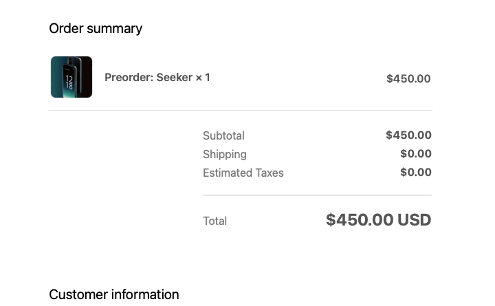This screenshot has width=495, height=306.
Task: Click the total amount $450.00 USD
Action: click(378, 220)
